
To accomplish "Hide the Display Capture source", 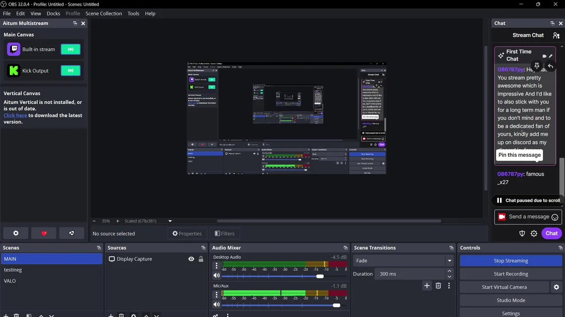I will (x=191, y=259).
